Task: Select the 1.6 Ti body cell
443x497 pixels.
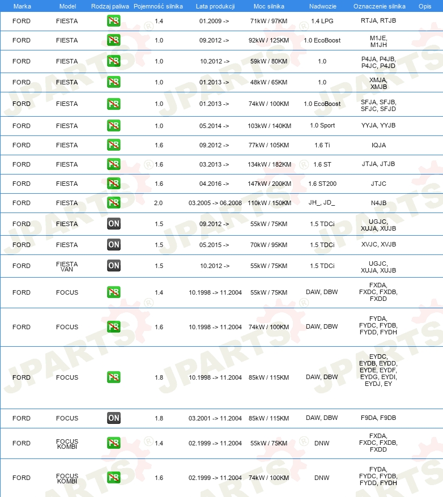Action: pos(322,145)
